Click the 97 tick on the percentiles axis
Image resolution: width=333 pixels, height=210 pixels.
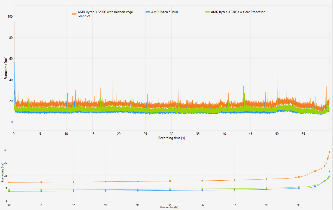click(x=234, y=205)
